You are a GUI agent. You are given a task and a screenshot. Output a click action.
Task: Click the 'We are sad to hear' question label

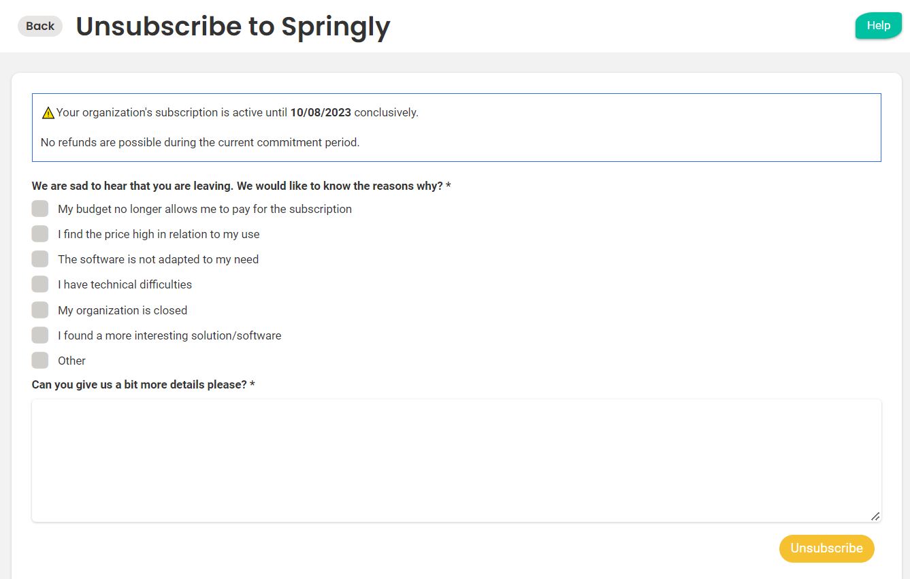pos(237,186)
